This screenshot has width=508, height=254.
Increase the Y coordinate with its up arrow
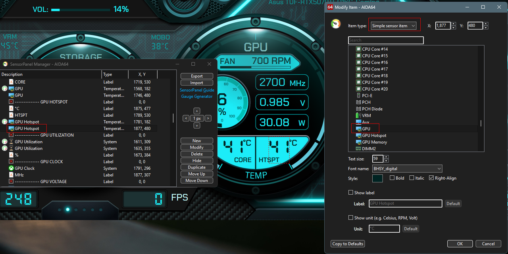coord(486,24)
